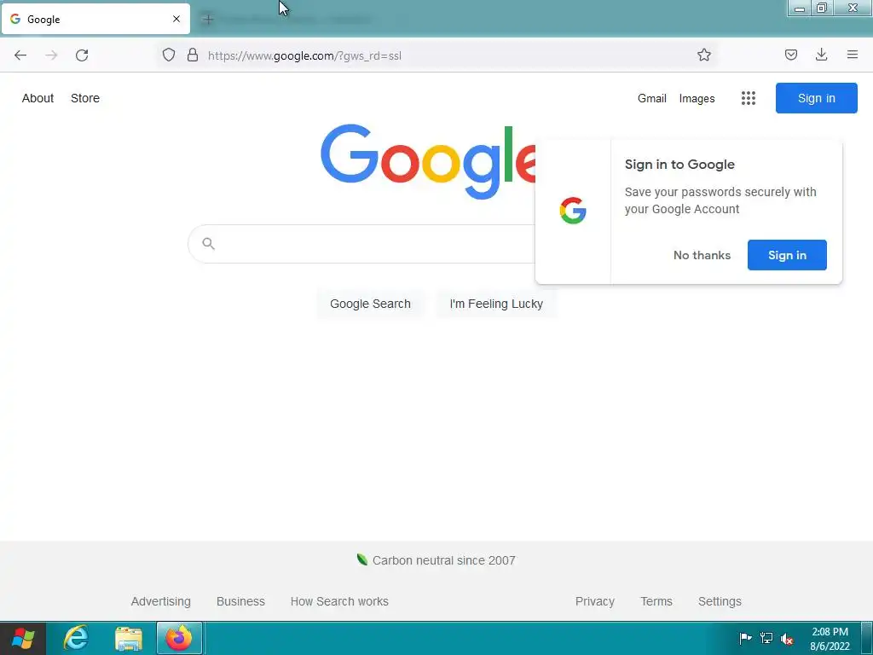The width and height of the screenshot is (873, 655).
Task: Dismiss the prompt with No thanks
Action: [702, 255]
